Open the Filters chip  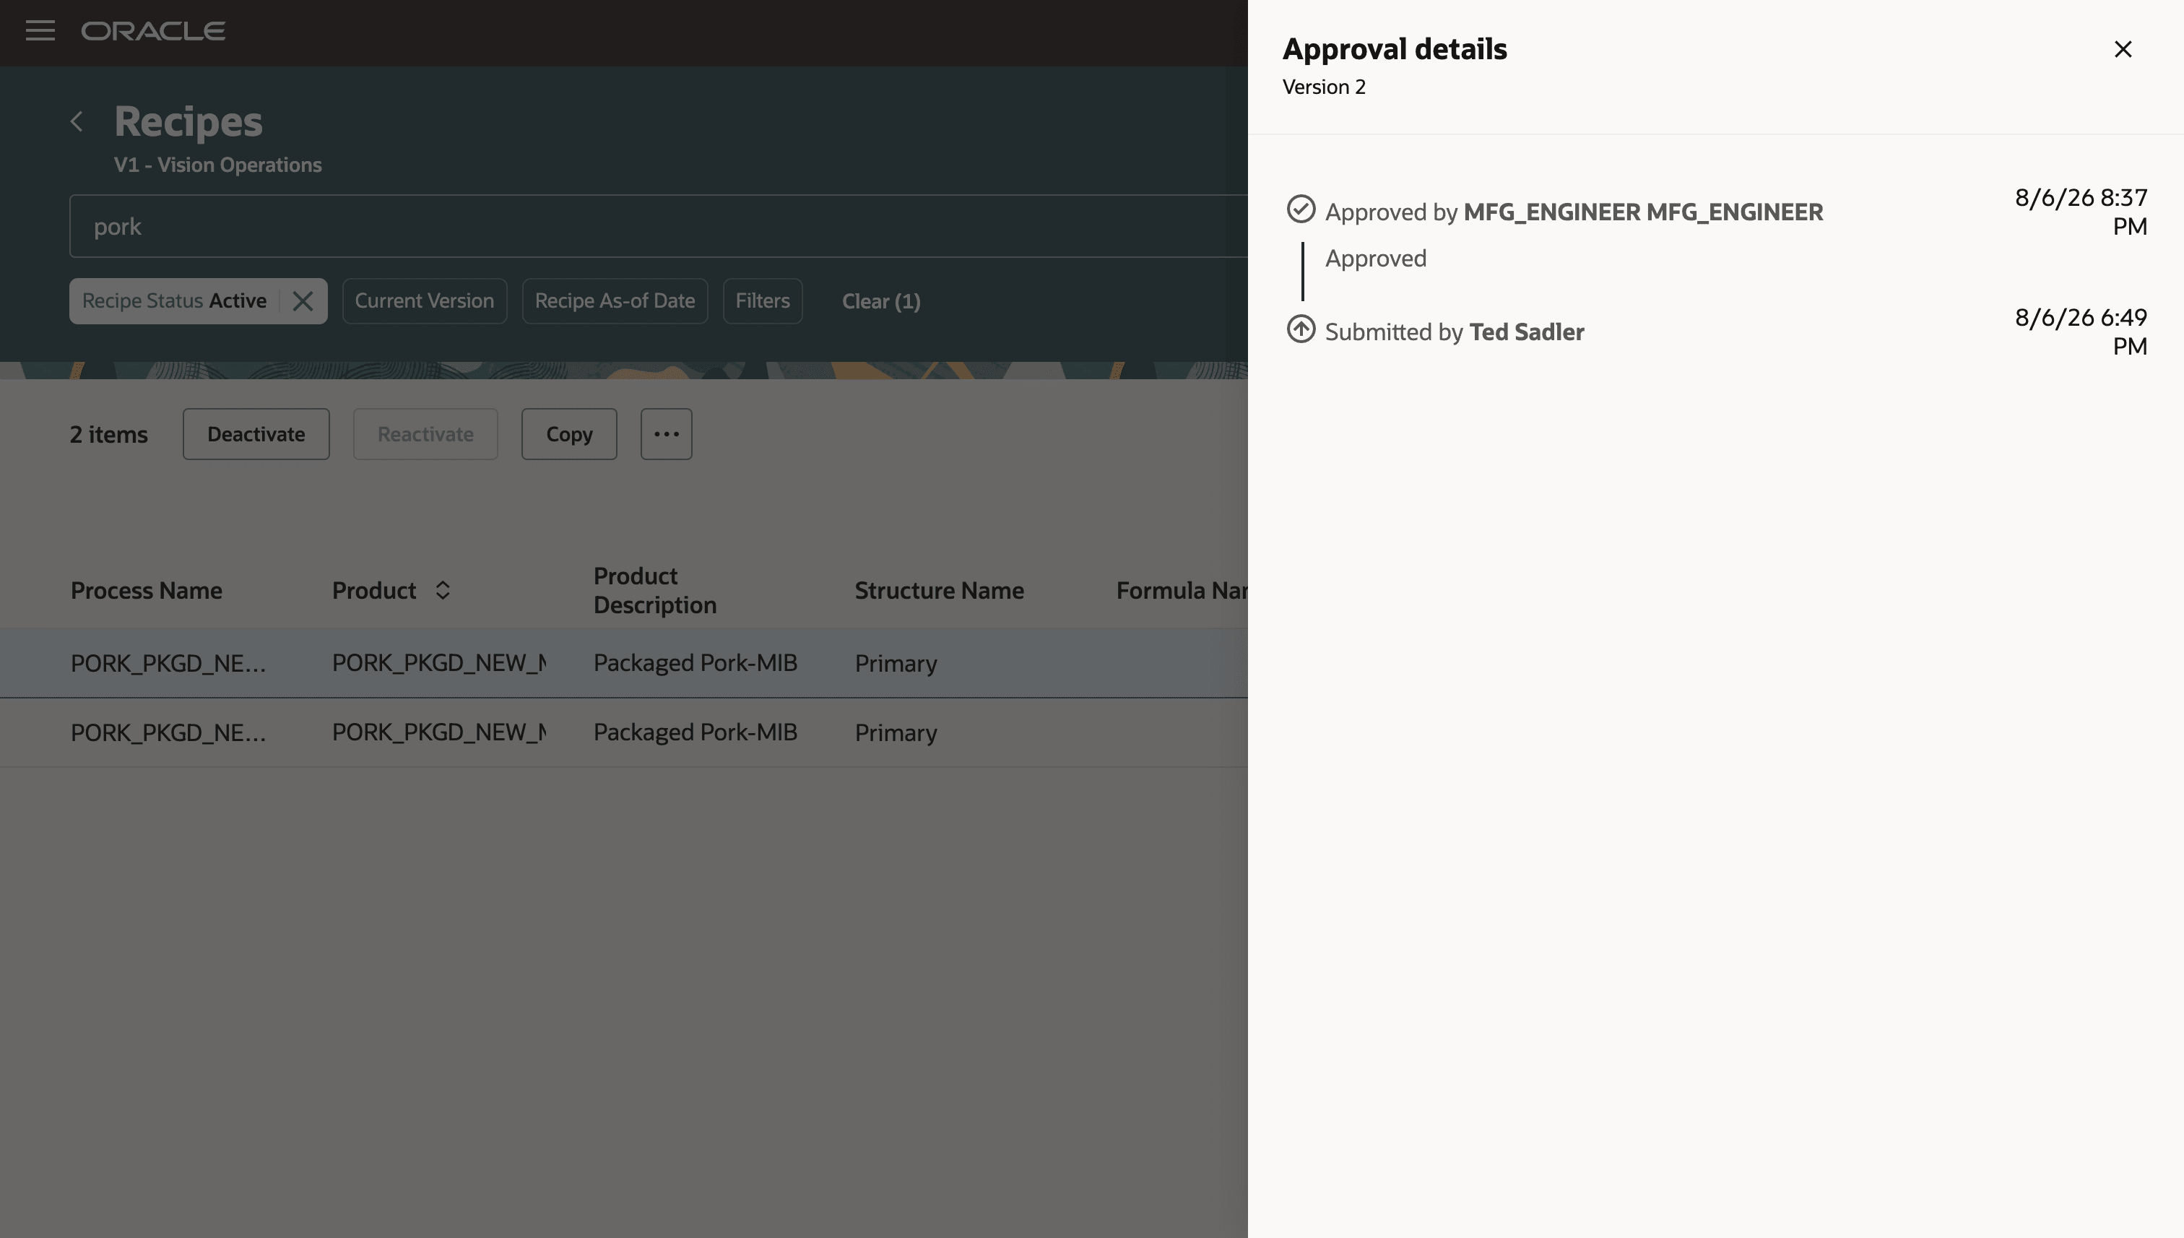[763, 301]
